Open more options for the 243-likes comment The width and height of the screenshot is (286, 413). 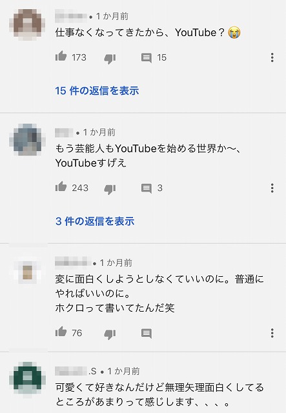[272, 188]
